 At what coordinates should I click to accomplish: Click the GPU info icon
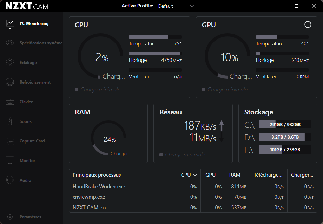point(308,24)
